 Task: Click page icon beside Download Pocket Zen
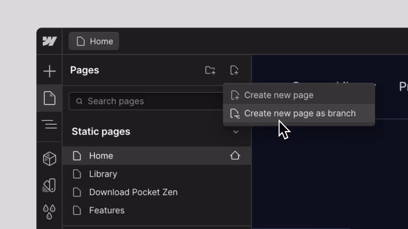point(77,192)
